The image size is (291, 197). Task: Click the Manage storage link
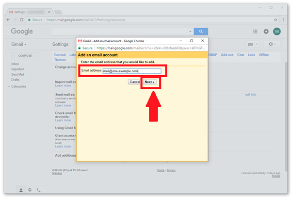pos(57,173)
